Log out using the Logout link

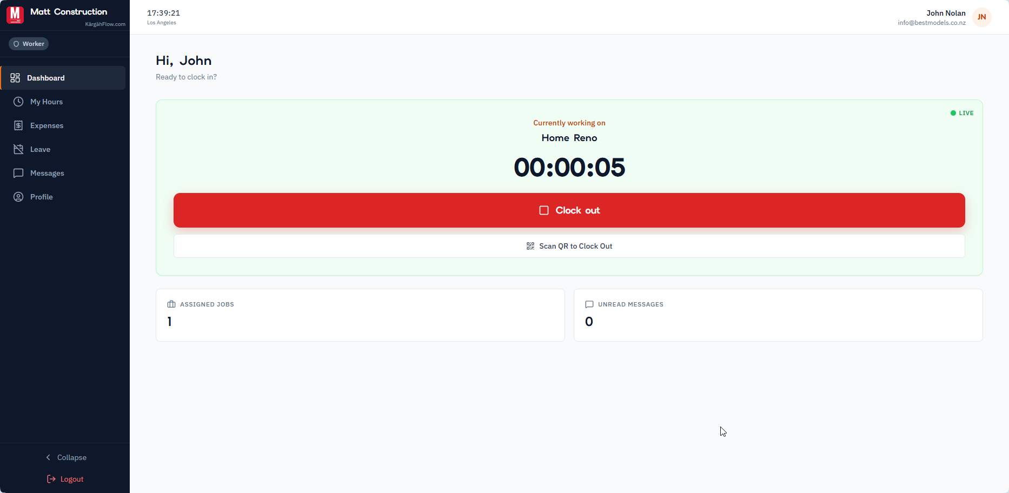(65, 479)
